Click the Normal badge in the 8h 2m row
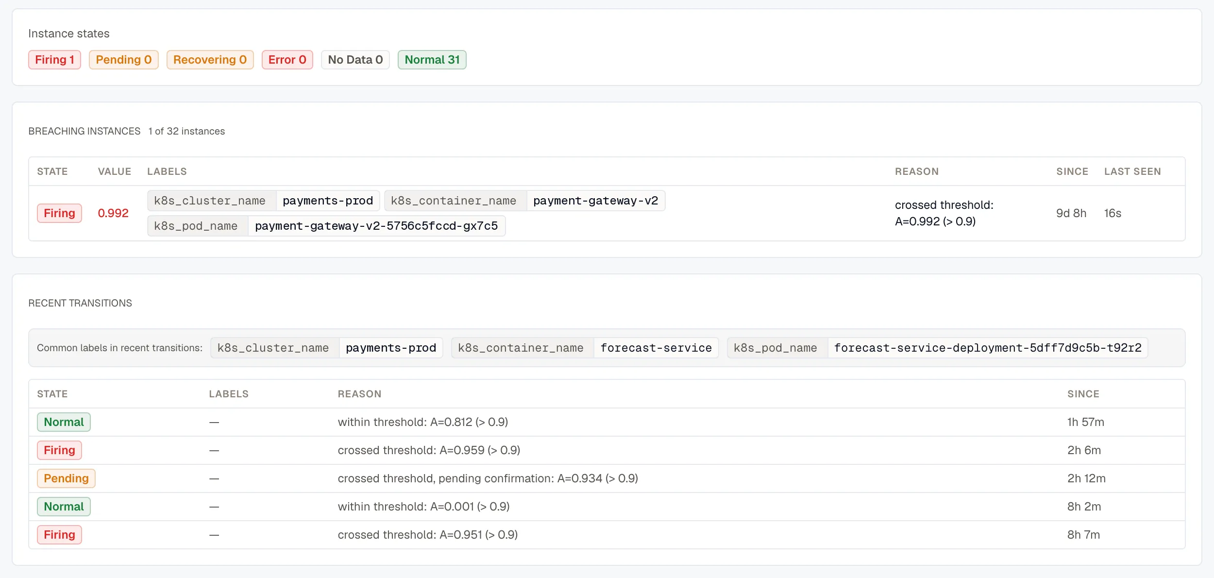 pyautogui.click(x=64, y=507)
